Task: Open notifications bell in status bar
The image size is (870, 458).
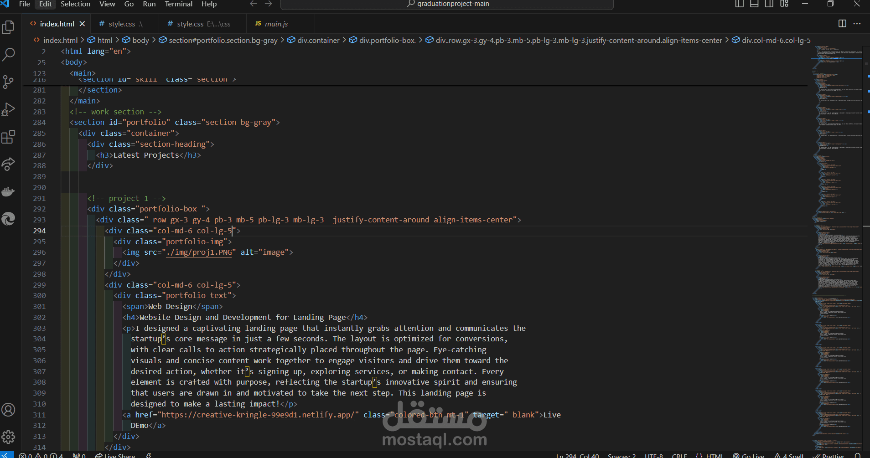Action: (857, 455)
